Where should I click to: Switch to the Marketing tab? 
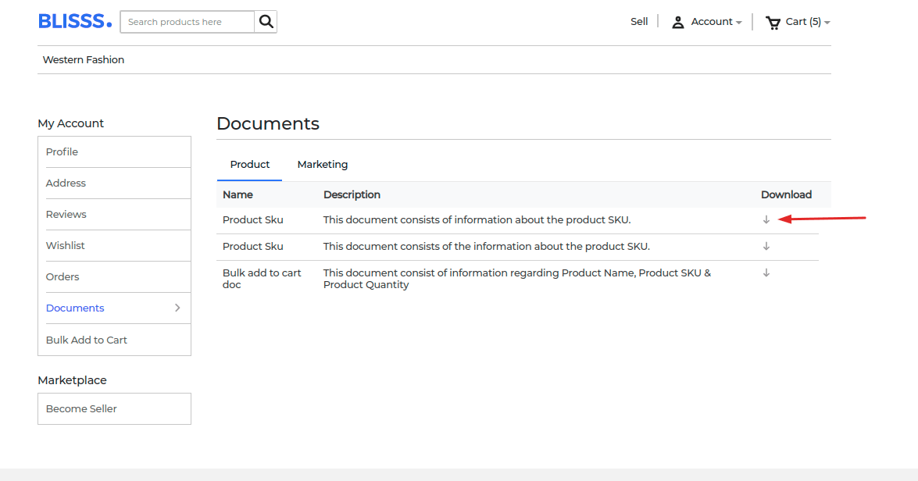(323, 165)
